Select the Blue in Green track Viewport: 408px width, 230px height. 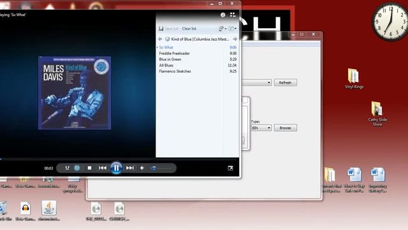(x=198, y=59)
